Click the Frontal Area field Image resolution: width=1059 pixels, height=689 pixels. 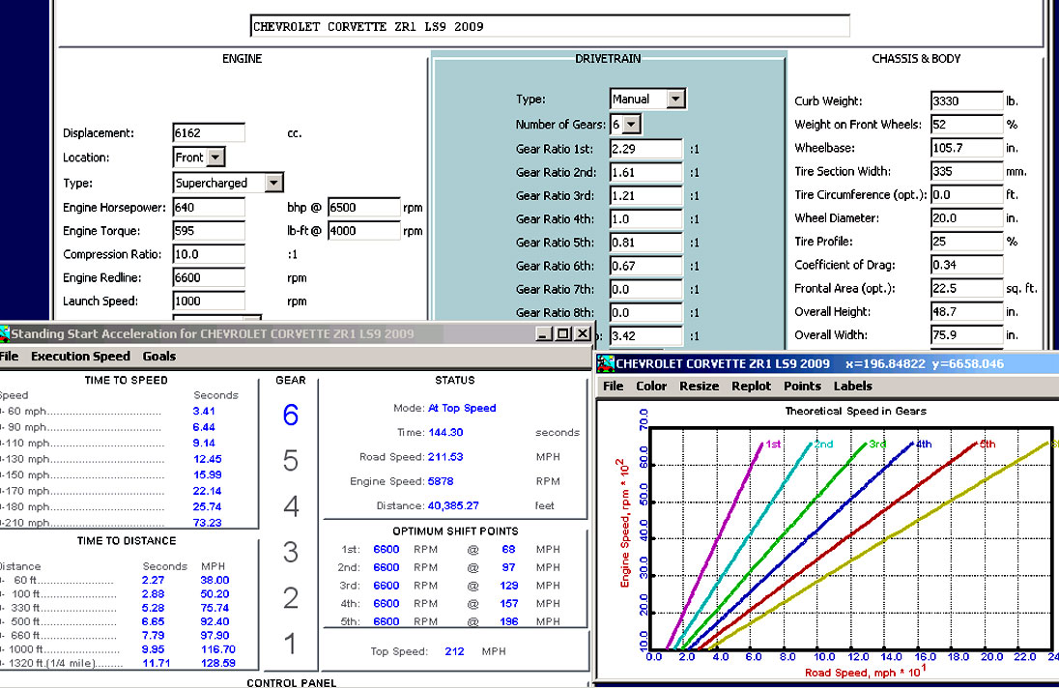[966, 288]
